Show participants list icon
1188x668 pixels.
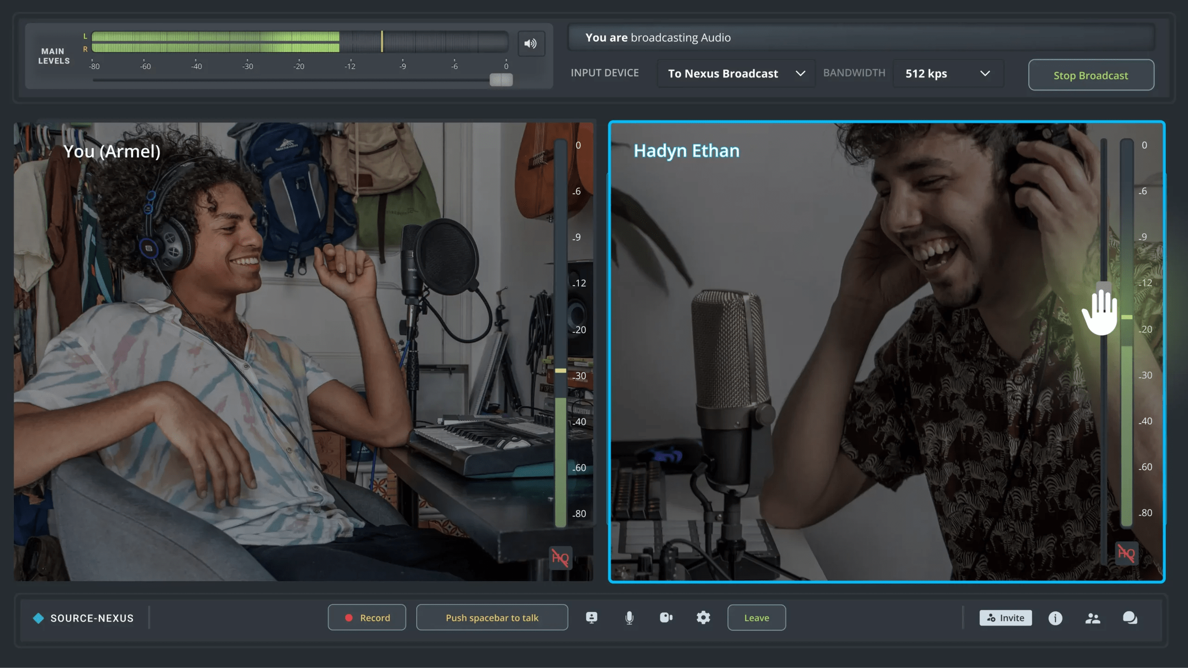coord(1092,618)
